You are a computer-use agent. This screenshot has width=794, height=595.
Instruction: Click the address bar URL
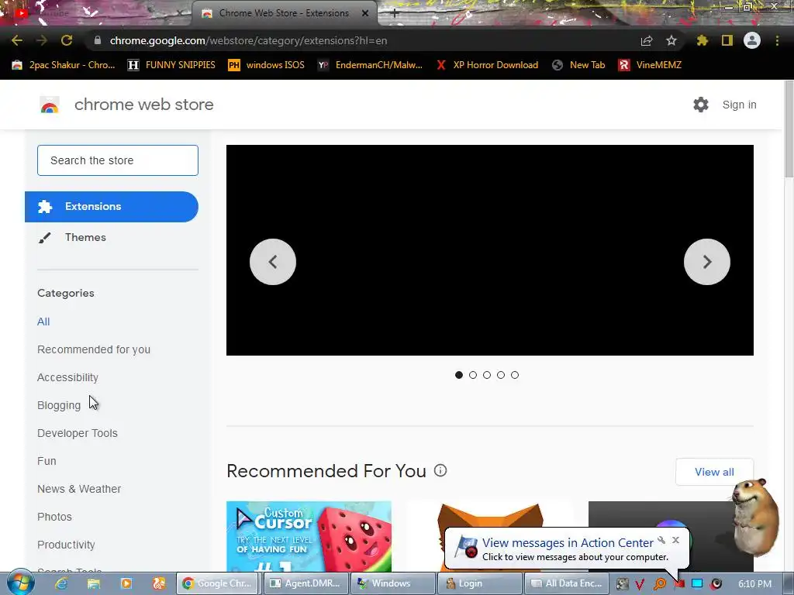248,40
